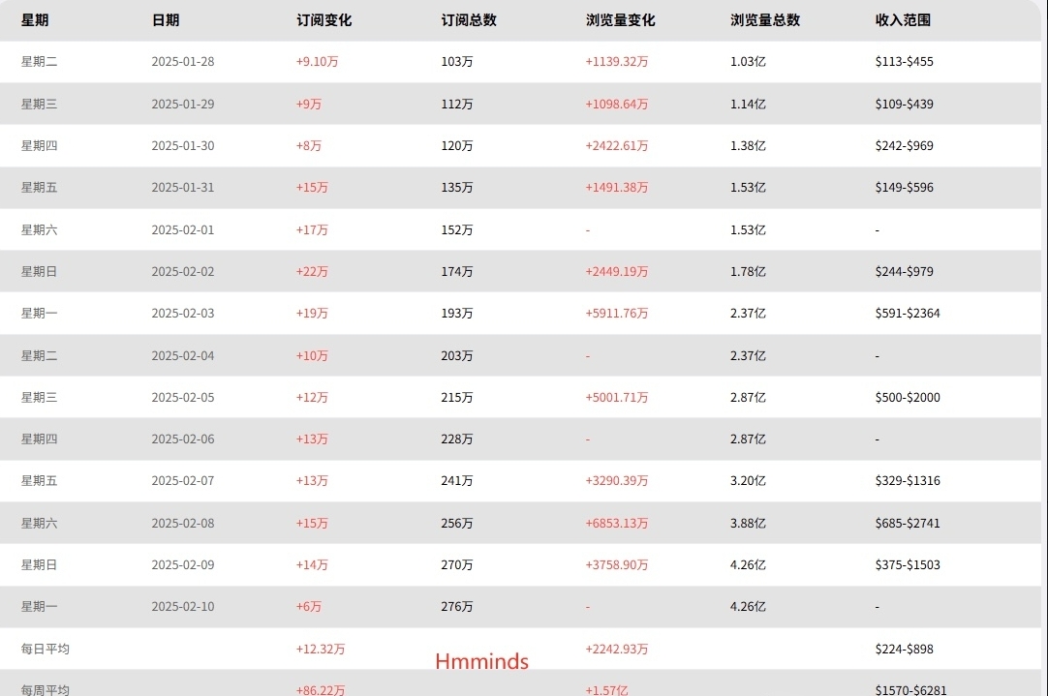Click the 订阅总数 column header
This screenshot has height=696, width=1048.
[x=469, y=20]
